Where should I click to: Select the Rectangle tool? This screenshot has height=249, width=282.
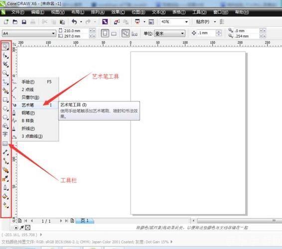(x=5, y=100)
